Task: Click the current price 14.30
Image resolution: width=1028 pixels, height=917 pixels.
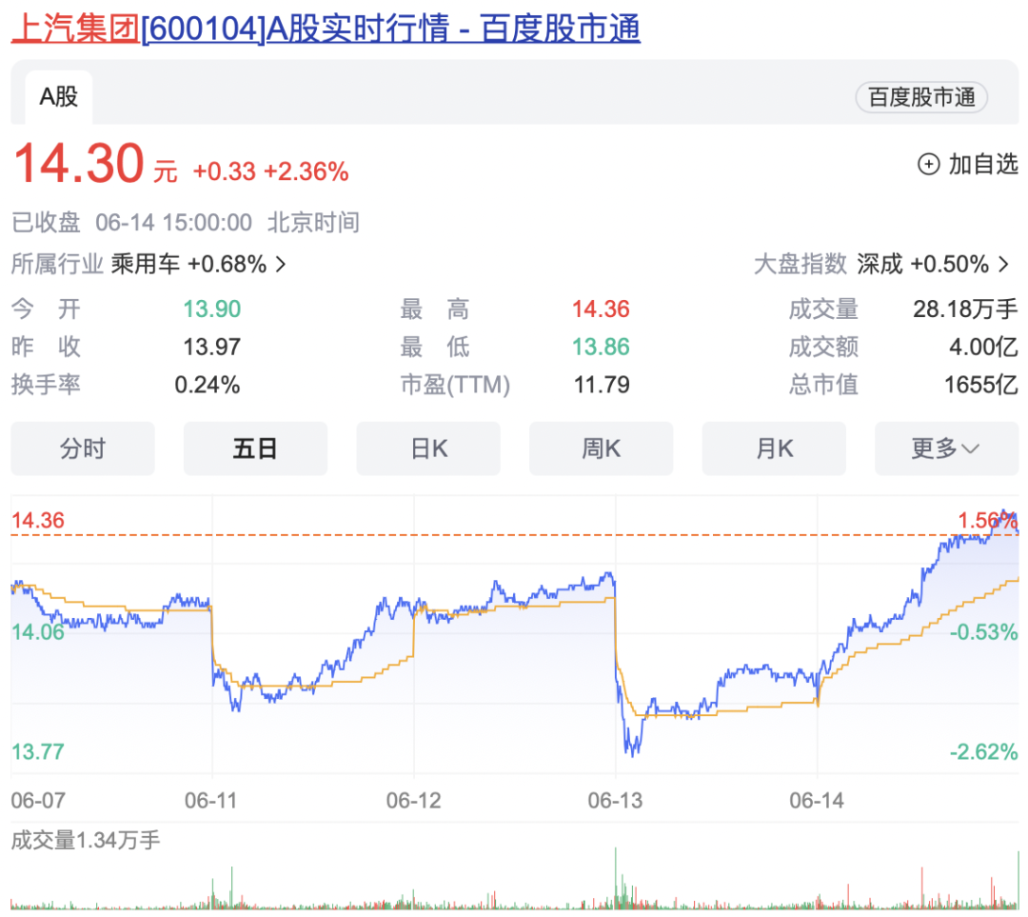Action: [79, 164]
